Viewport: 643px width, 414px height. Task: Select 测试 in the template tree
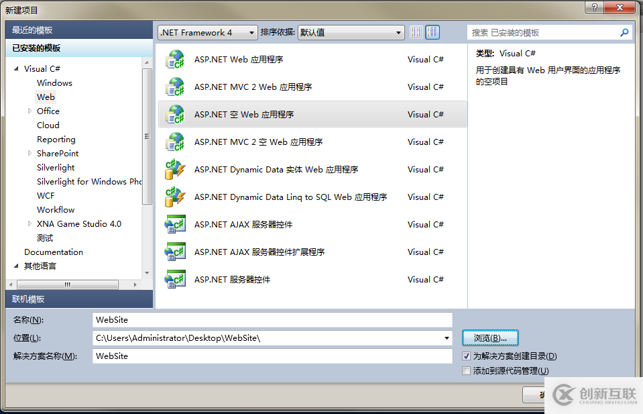[45, 238]
